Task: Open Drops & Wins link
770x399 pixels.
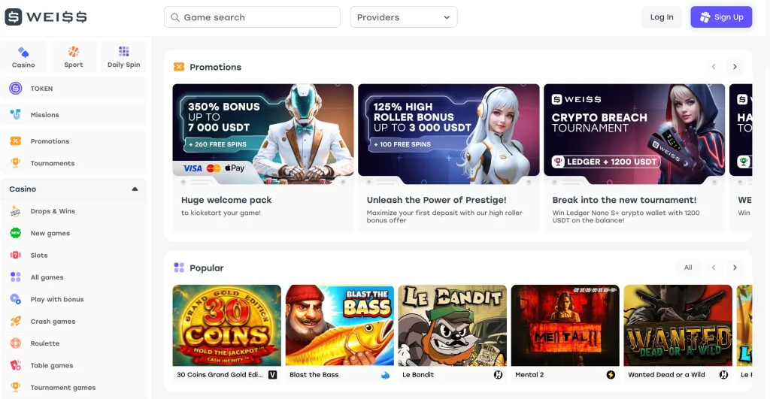Action: click(x=74, y=211)
